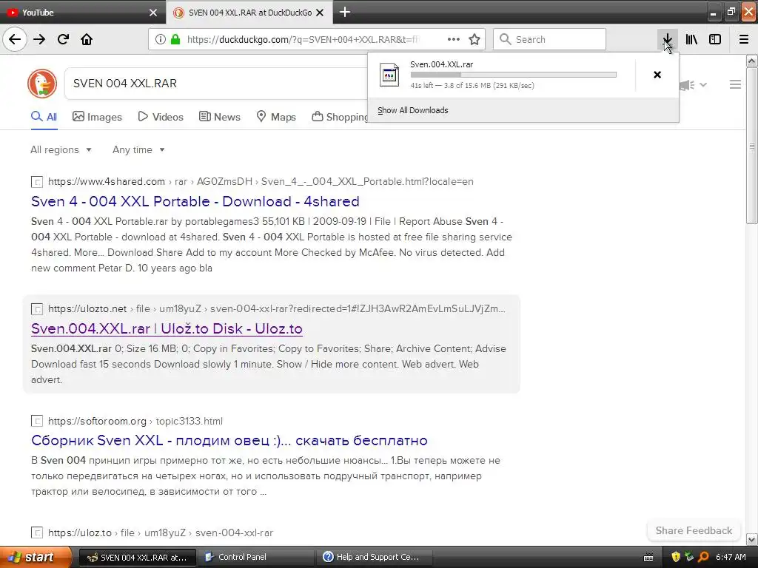Click favicon beside 4shared.com result

coord(37,182)
